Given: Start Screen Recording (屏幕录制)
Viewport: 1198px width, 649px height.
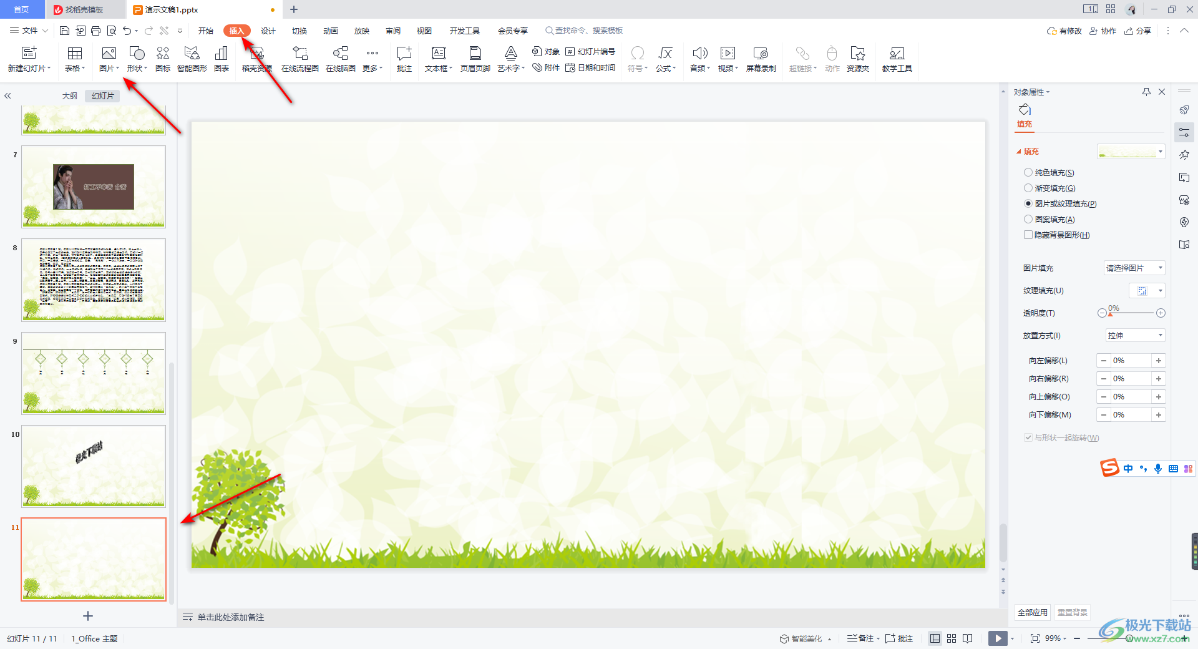Looking at the screenshot, I should [x=761, y=59].
